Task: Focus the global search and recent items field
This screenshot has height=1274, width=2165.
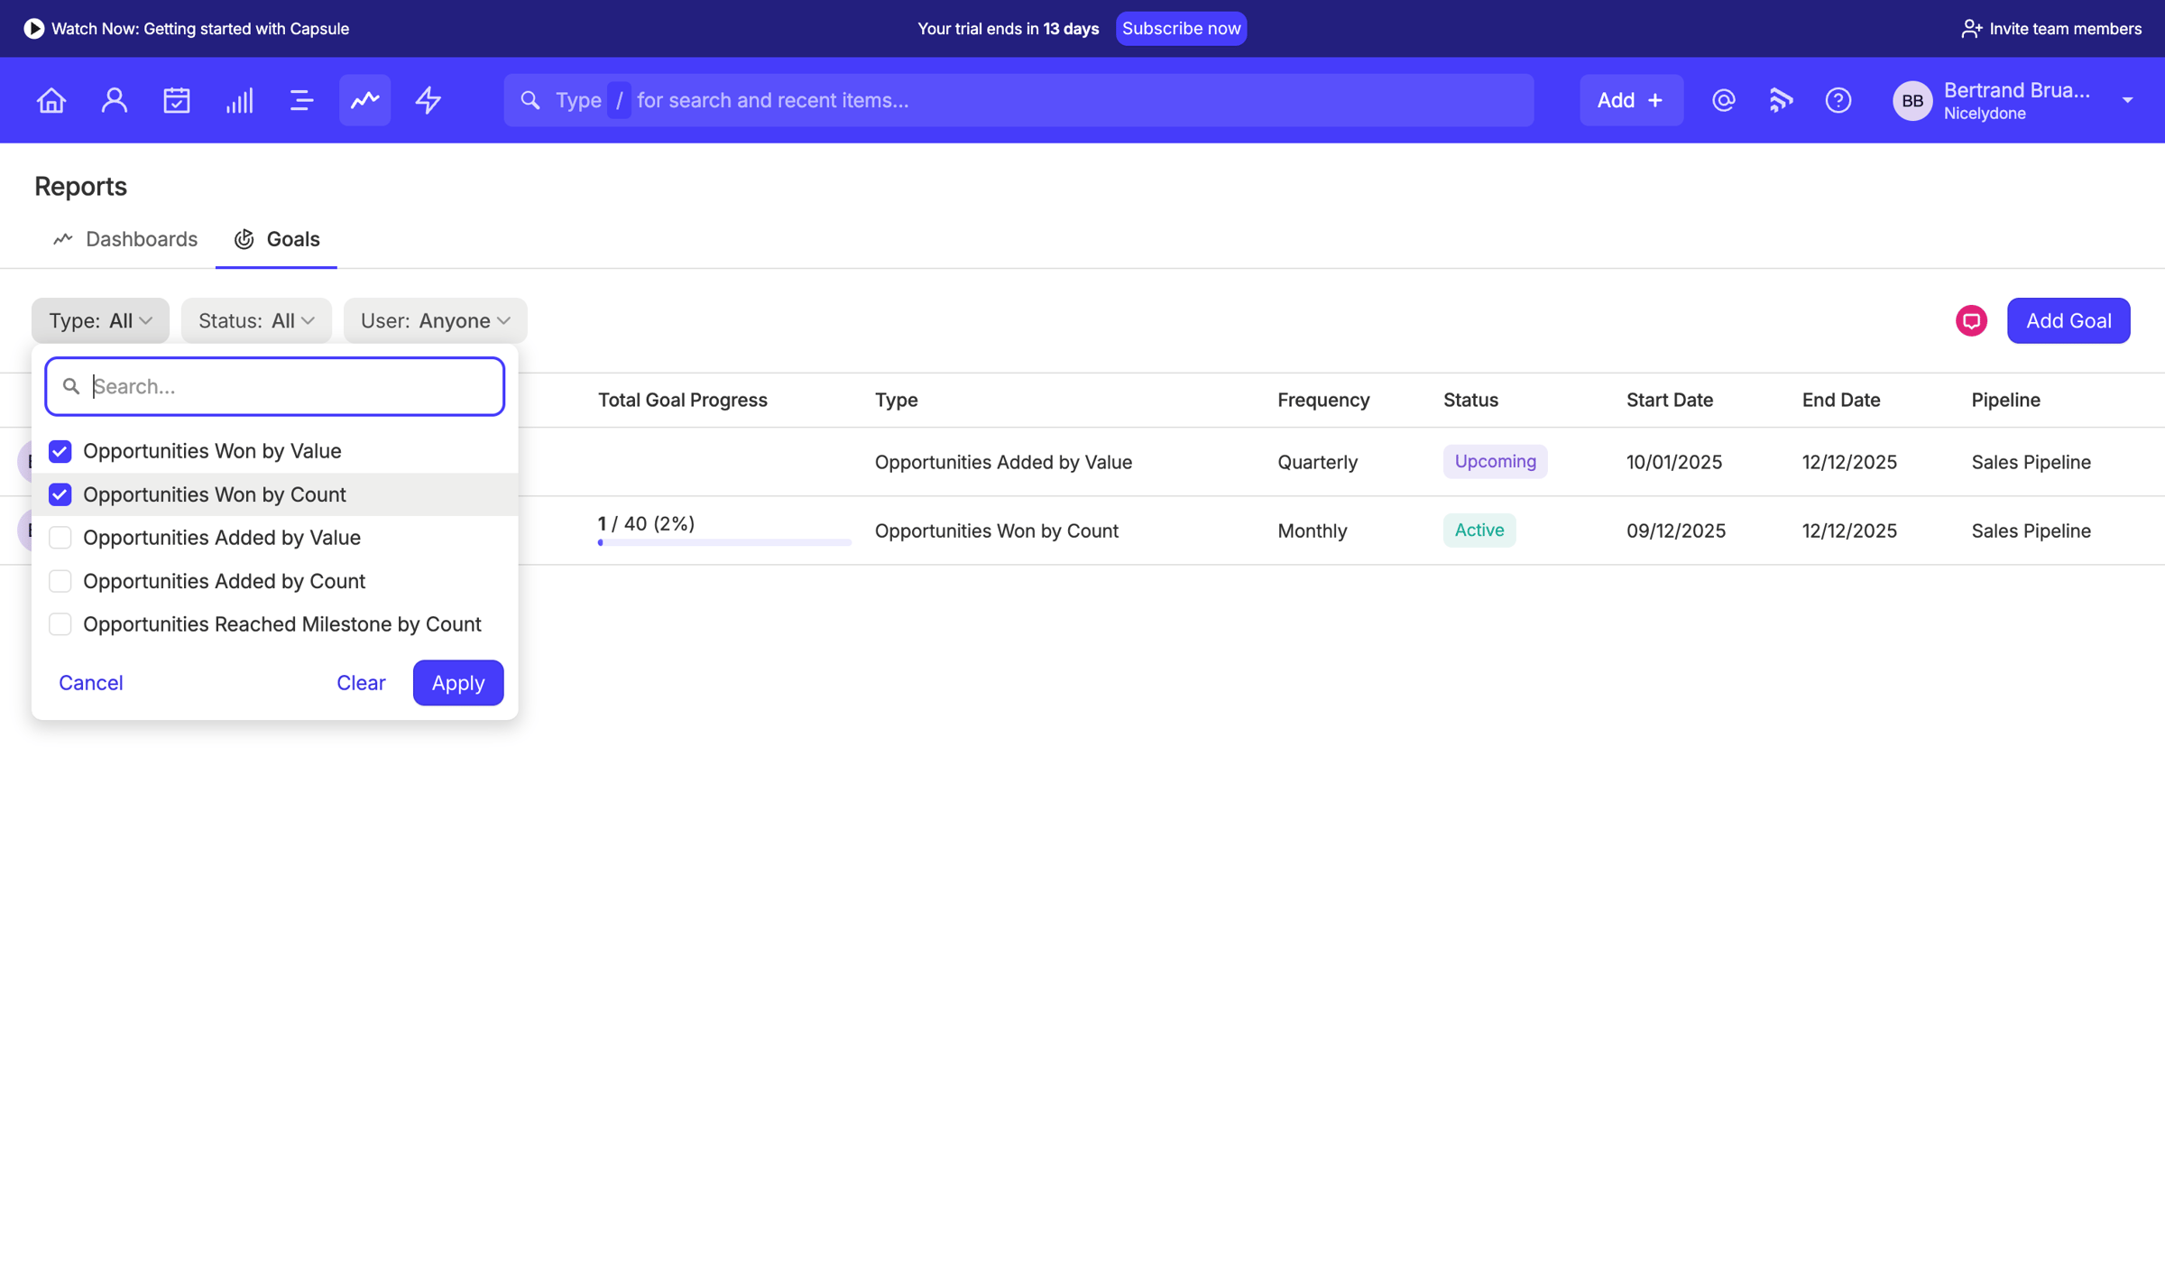Action: [x=1018, y=100]
